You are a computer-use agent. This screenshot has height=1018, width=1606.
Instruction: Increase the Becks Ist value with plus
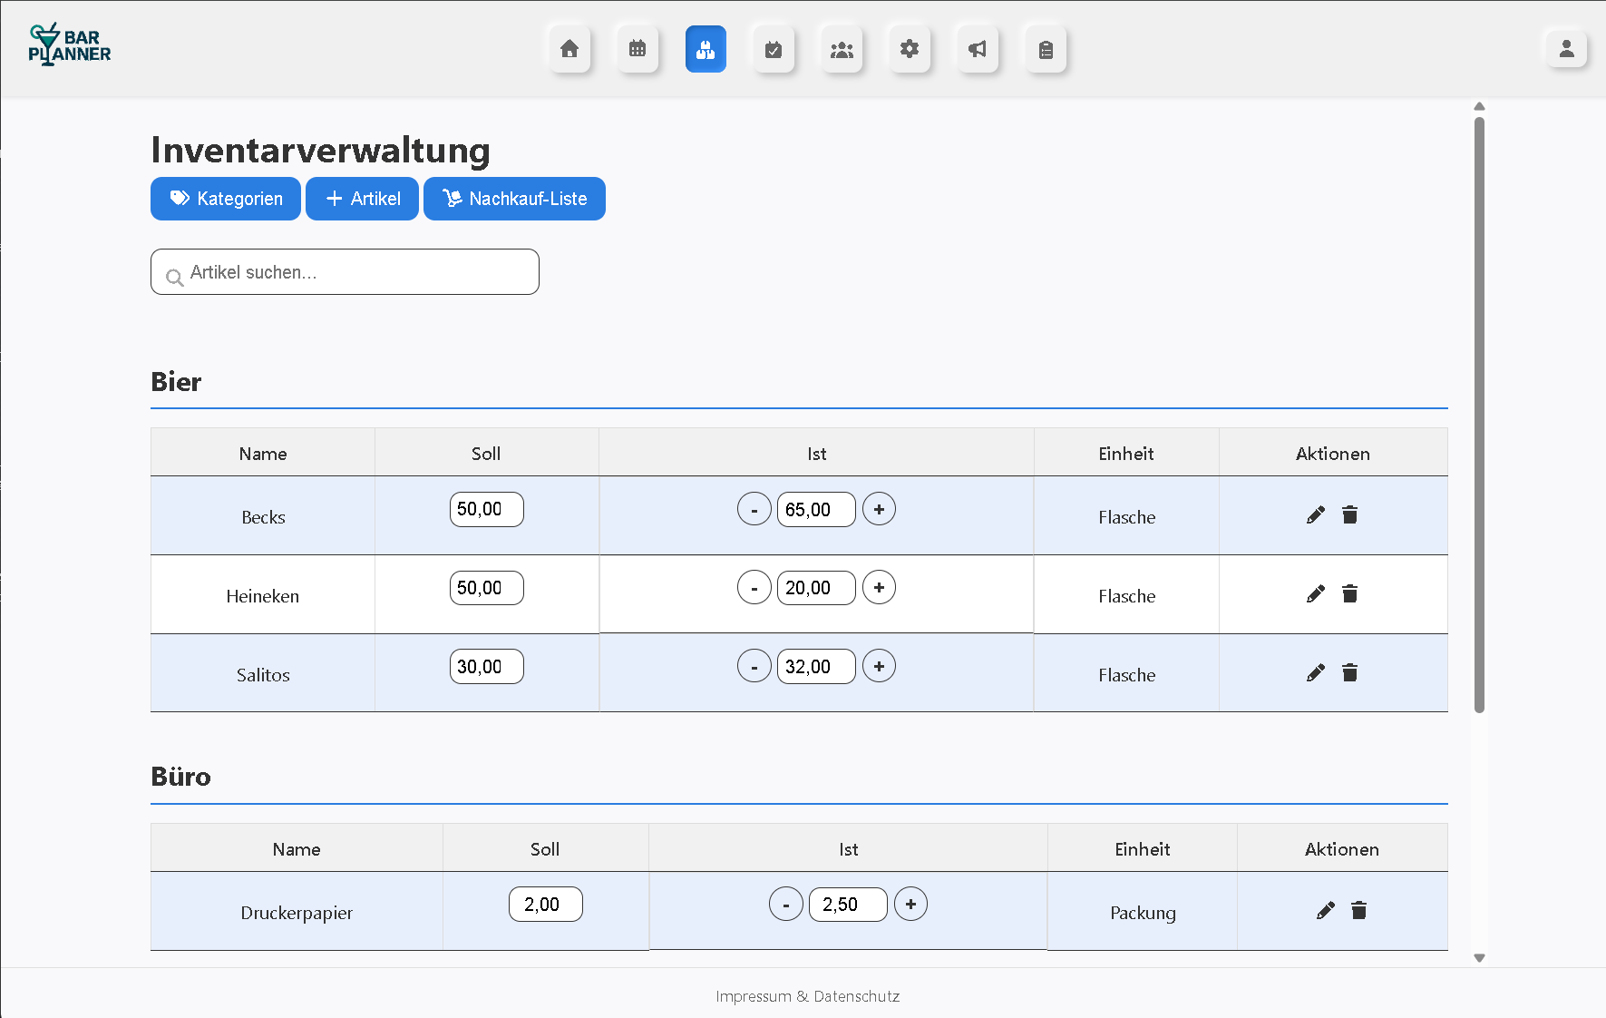click(x=879, y=509)
